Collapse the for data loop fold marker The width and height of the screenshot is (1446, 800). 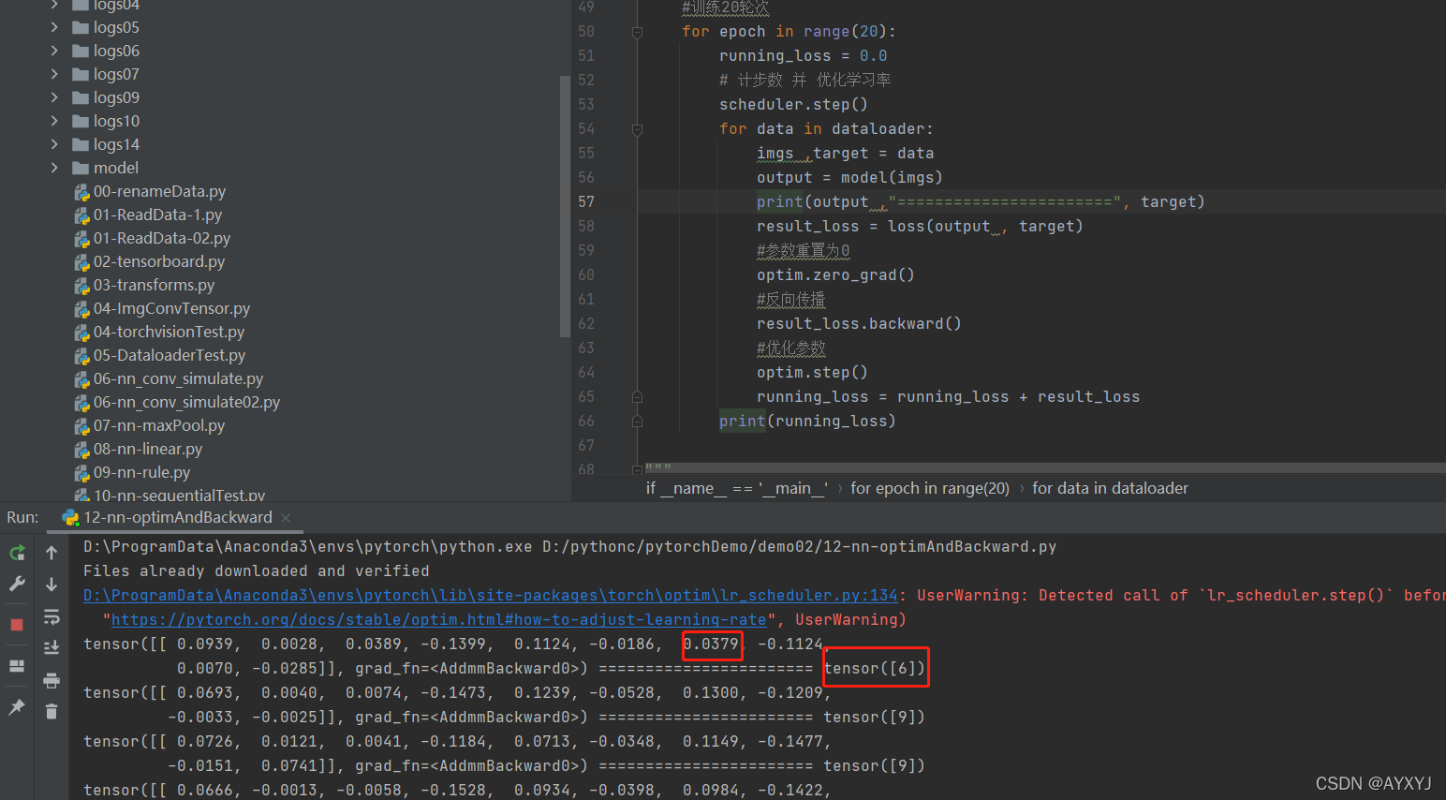(637, 129)
